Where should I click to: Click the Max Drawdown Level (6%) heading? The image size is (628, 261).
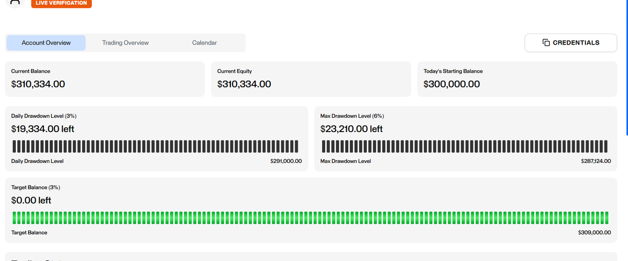(352, 116)
